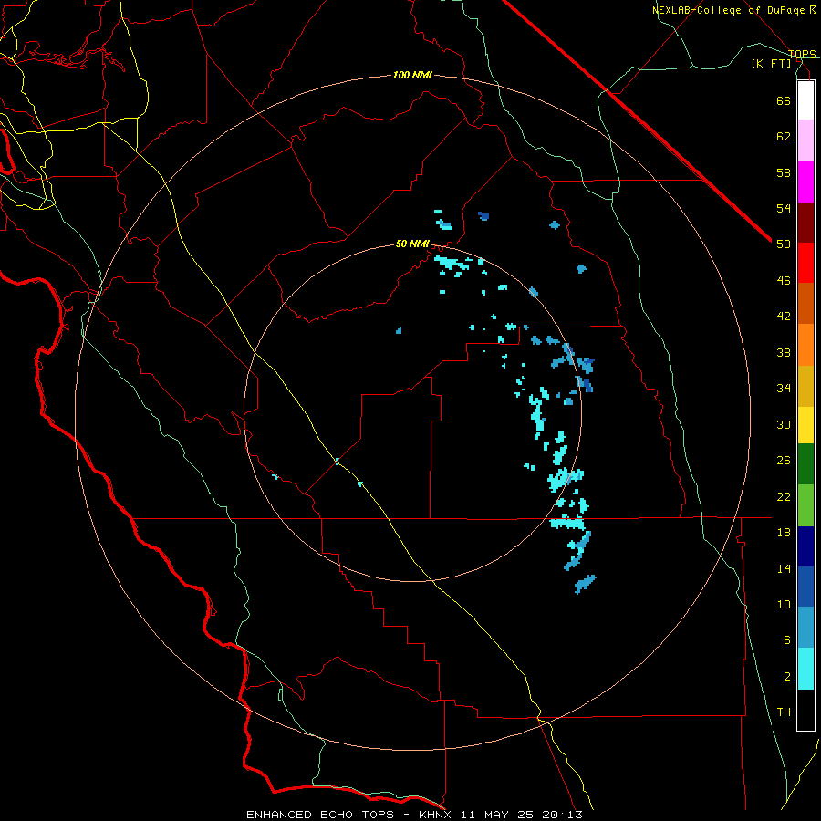This screenshot has width=821, height=821.
Task: Pick the light green legend swatch
Action: (805, 505)
